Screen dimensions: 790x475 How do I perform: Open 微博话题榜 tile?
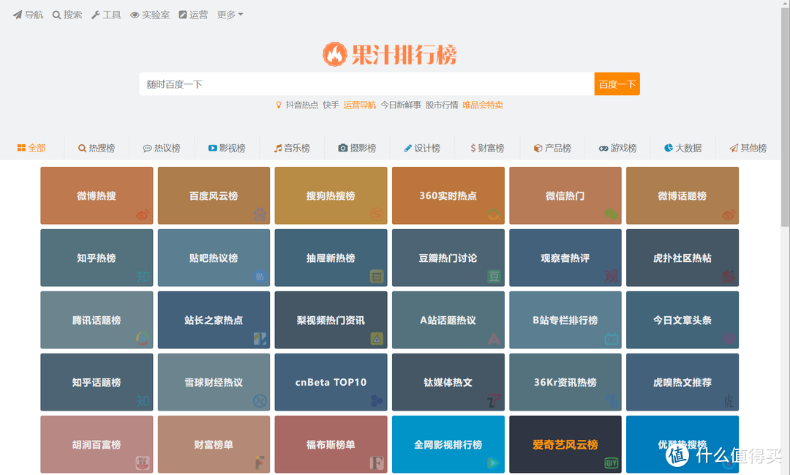682,195
